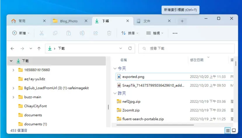Viewport: 242px width, 138px height.
Task: Click the Delete trash can icon
Action: (109, 33)
